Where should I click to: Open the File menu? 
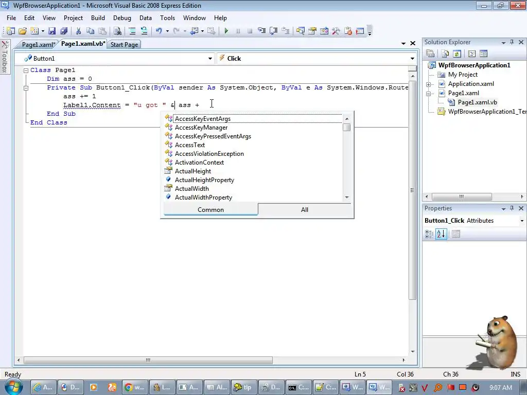click(x=11, y=18)
